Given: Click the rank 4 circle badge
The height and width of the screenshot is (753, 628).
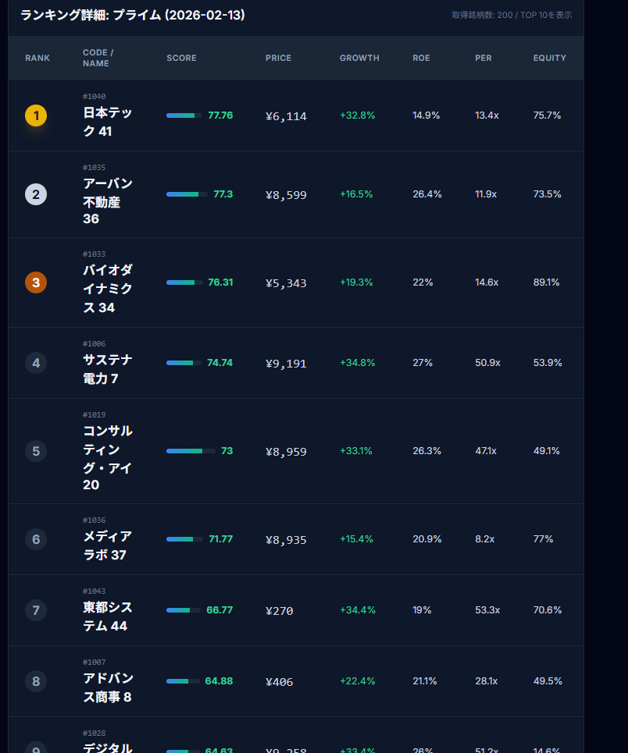Looking at the screenshot, I should click(x=36, y=363).
